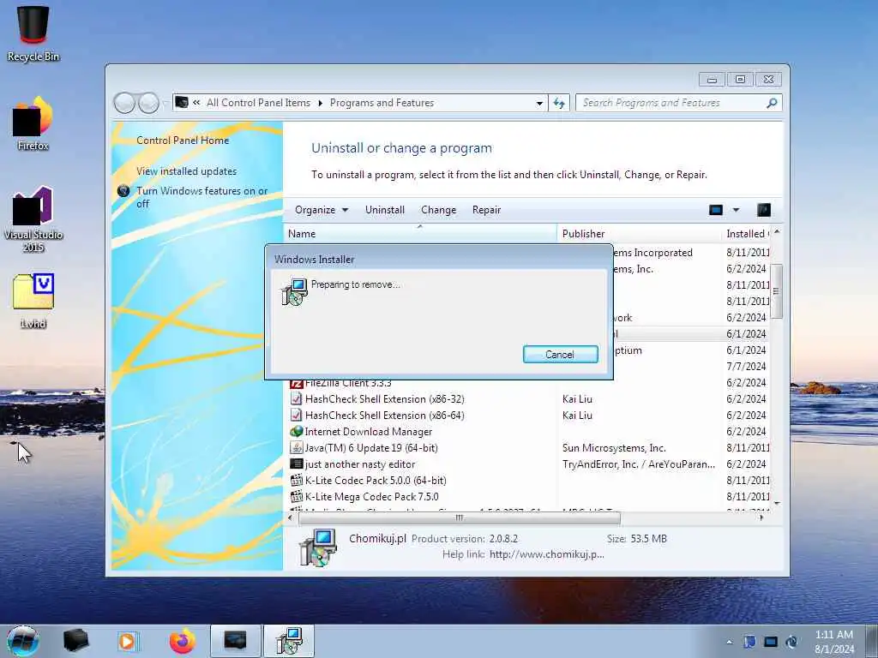
Task: Click the scroll-down arrow of program list
Action: pos(776,503)
